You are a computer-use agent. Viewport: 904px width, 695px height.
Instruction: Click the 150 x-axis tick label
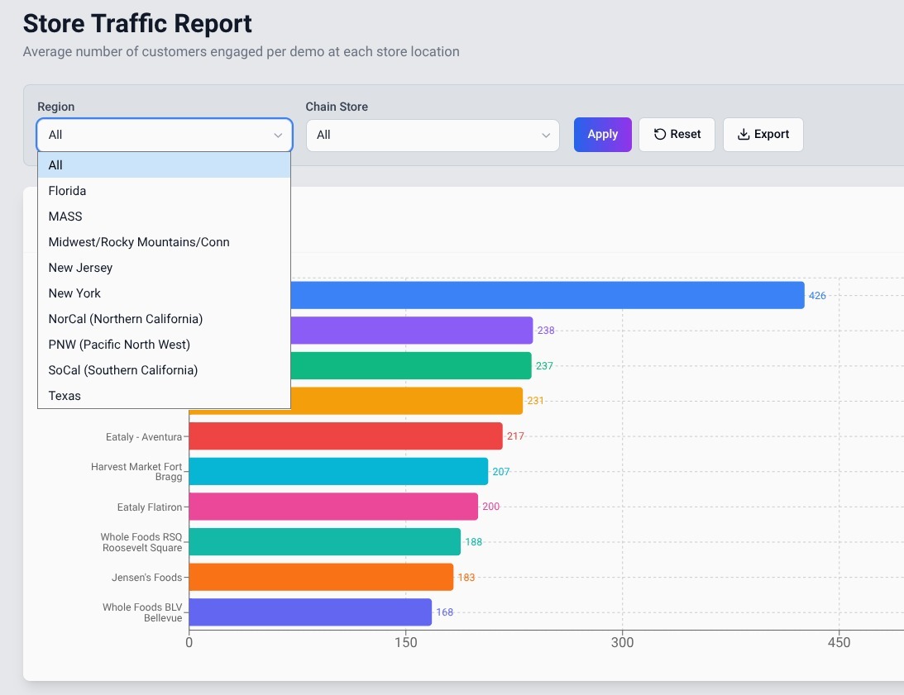click(406, 643)
